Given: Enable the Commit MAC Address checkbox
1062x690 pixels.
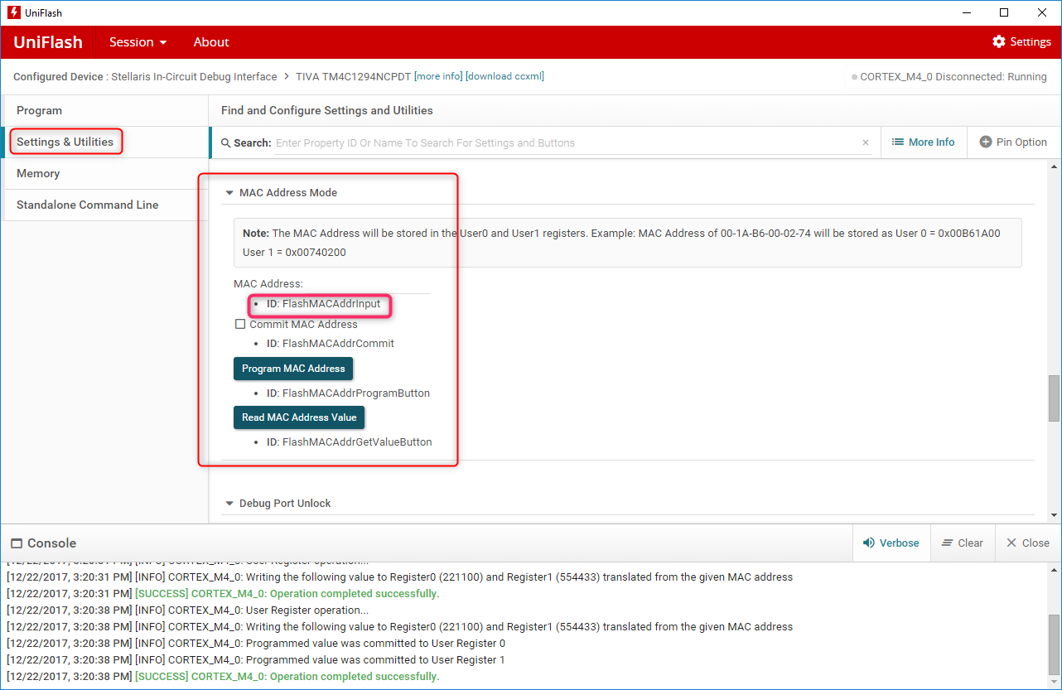Looking at the screenshot, I should pos(240,325).
